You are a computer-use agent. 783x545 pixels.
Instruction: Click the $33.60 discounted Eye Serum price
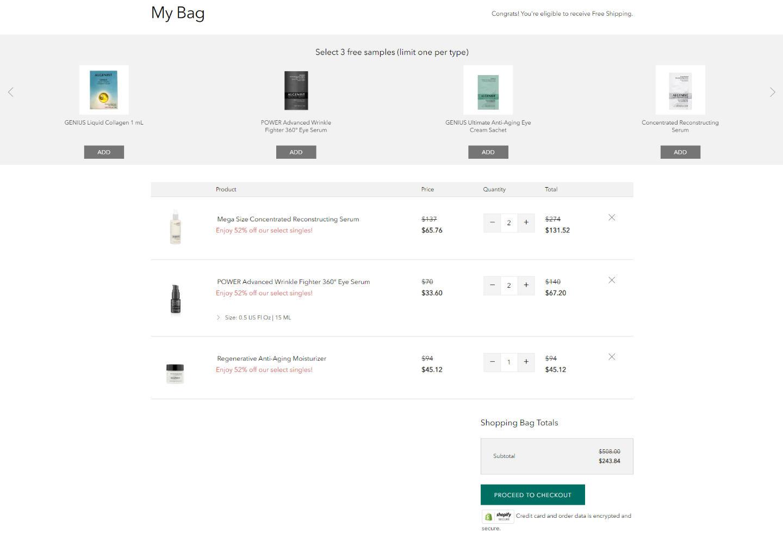[432, 293]
